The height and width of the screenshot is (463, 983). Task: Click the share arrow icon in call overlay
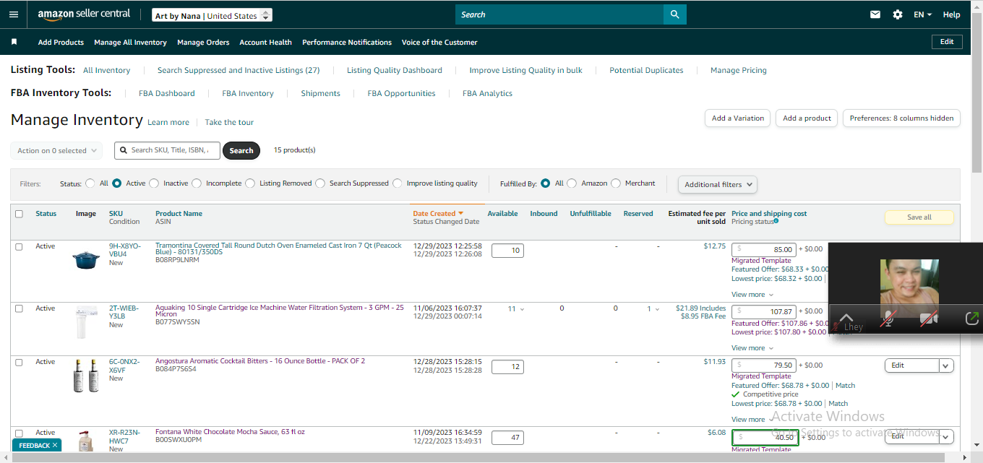(972, 318)
